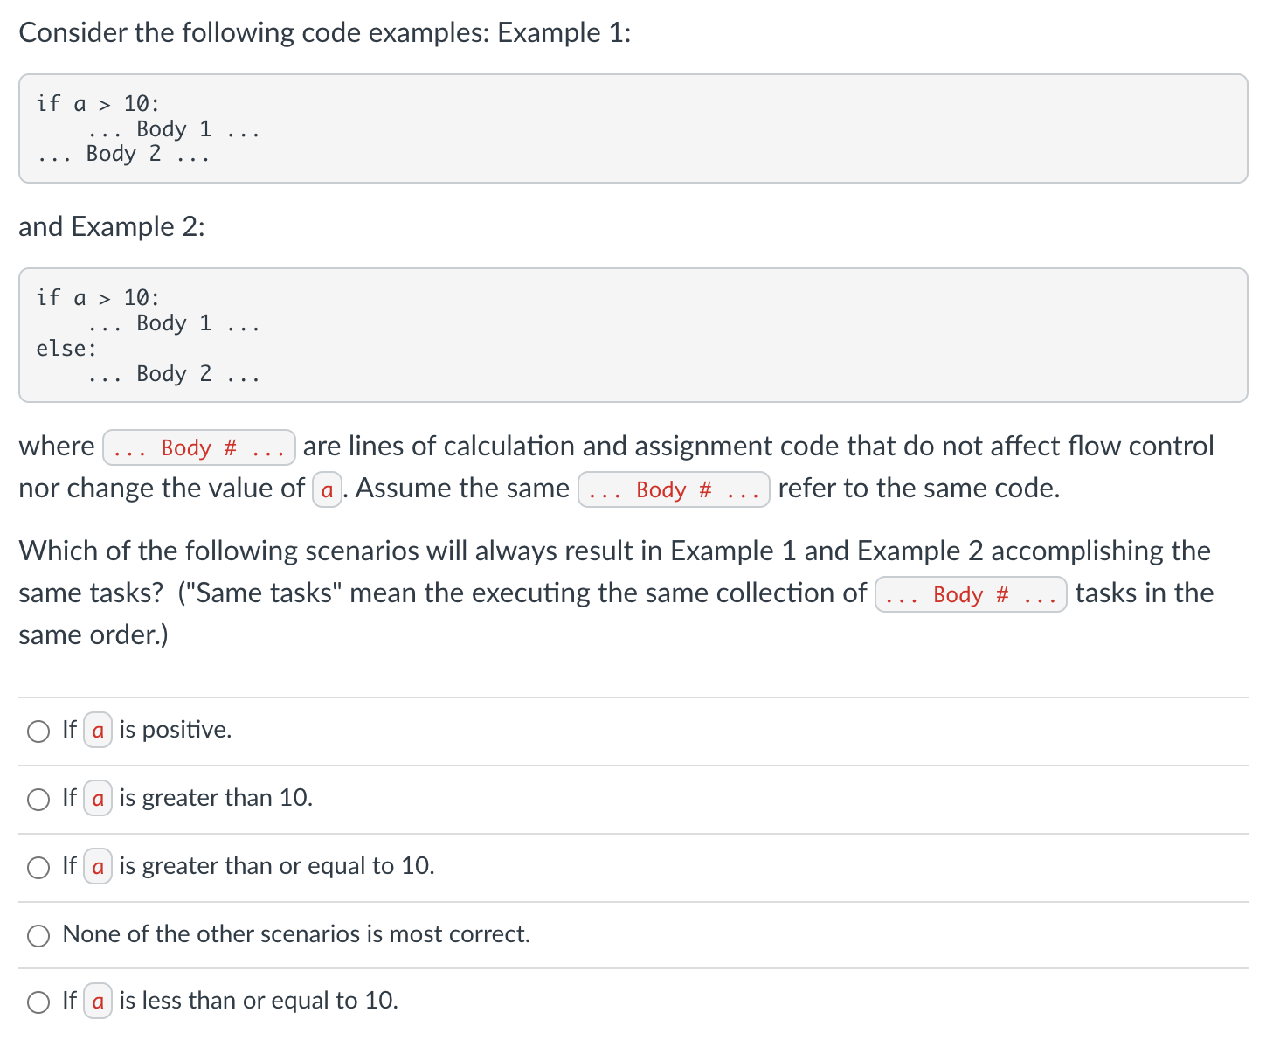The image size is (1273, 1054).
Task: Click the 'else:' line in Example 2
Action: click(x=67, y=349)
